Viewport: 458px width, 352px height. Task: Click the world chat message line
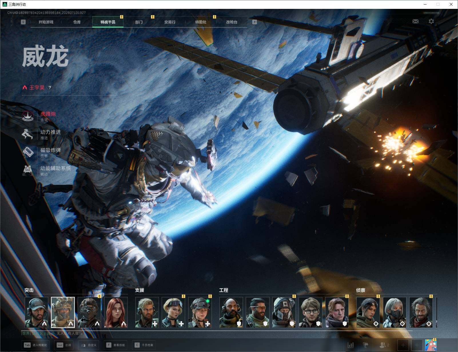pos(52,333)
